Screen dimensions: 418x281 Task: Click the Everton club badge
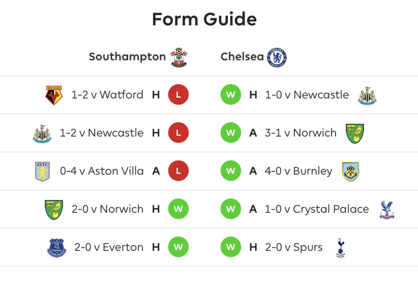(56, 248)
